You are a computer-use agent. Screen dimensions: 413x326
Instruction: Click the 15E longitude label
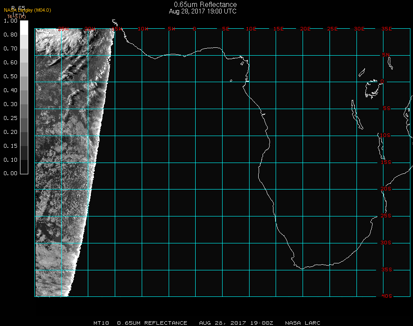point(279,29)
